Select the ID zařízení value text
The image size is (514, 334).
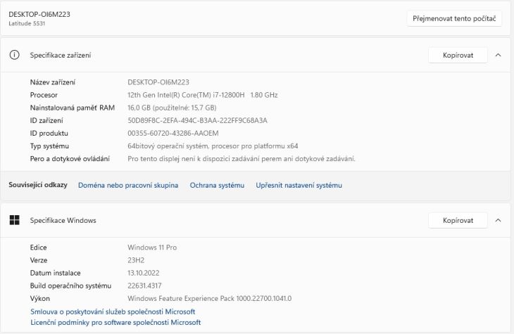tap(197, 120)
